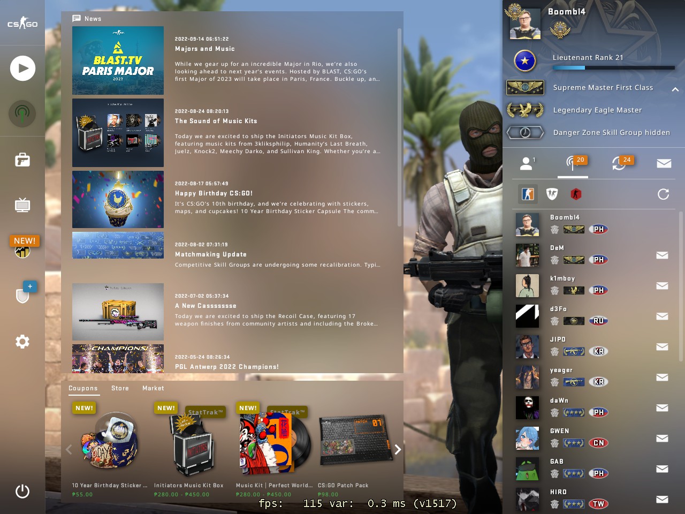Invite daWn using the envelope icon
Screen dimensions: 685x514
click(x=662, y=408)
